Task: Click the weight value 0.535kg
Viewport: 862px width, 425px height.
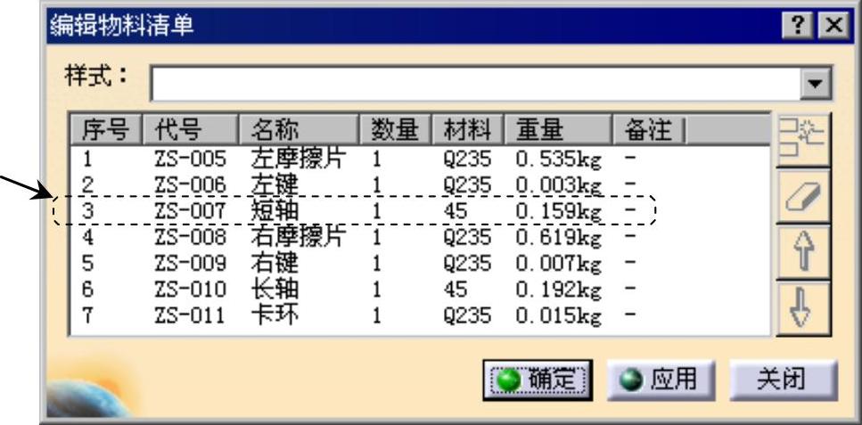Action: tap(559, 160)
